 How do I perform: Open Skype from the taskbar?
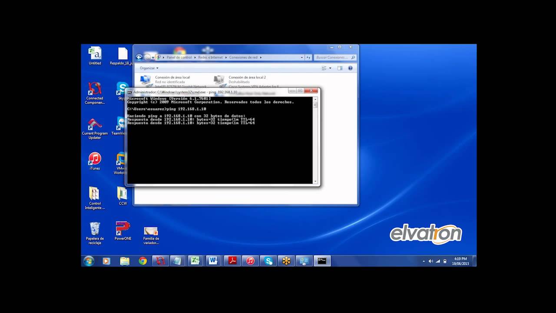268,261
